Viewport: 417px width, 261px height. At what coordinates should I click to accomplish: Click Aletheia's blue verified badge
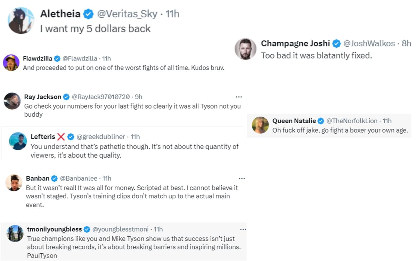click(x=88, y=14)
